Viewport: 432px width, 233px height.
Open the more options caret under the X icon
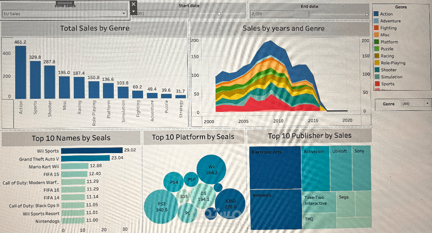tap(134, 11)
